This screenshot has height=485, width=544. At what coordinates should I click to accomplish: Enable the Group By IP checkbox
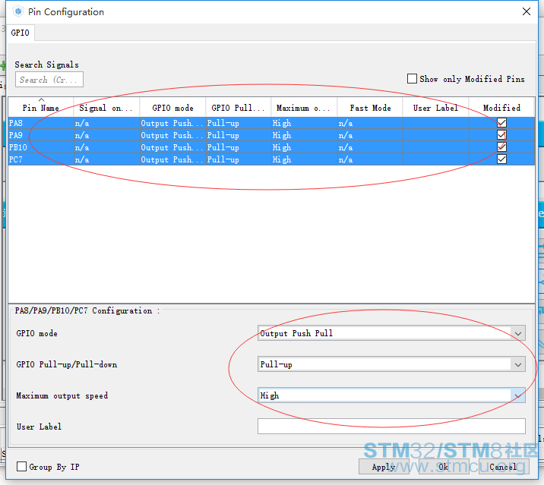(21, 466)
